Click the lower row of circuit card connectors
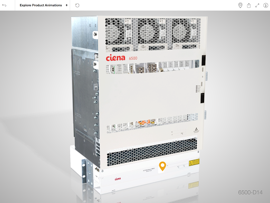270x203 pixels. coord(152,122)
